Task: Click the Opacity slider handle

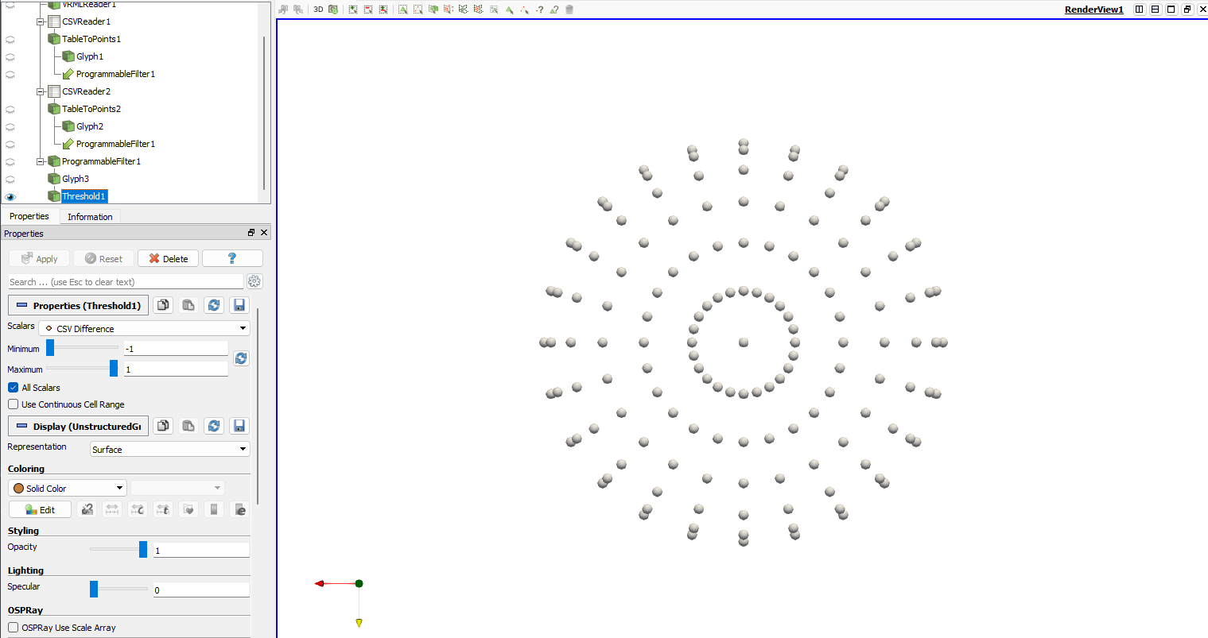Action: pyautogui.click(x=143, y=549)
